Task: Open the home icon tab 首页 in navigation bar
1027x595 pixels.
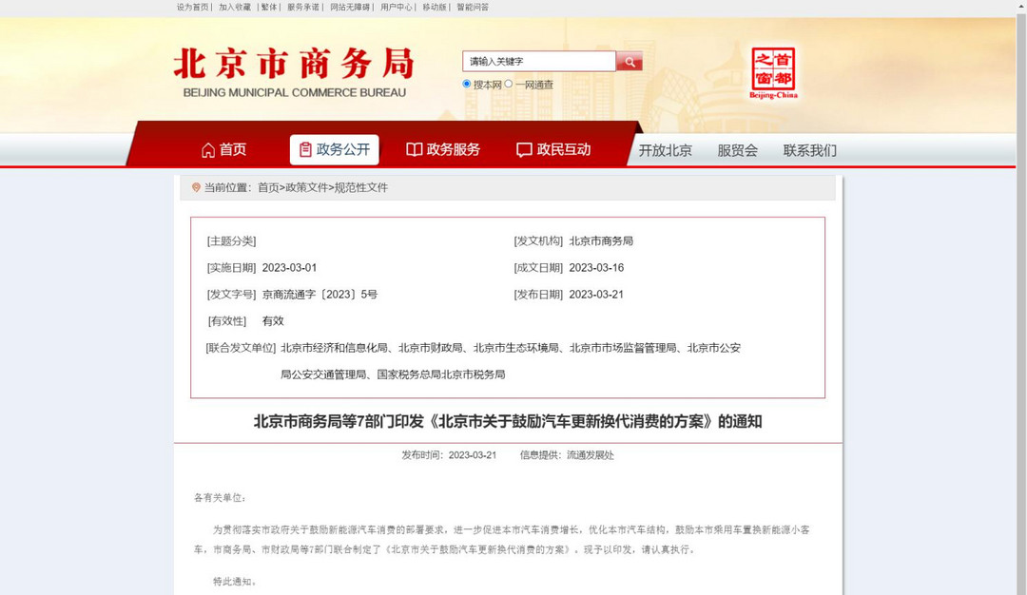Action: click(x=224, y=150)
